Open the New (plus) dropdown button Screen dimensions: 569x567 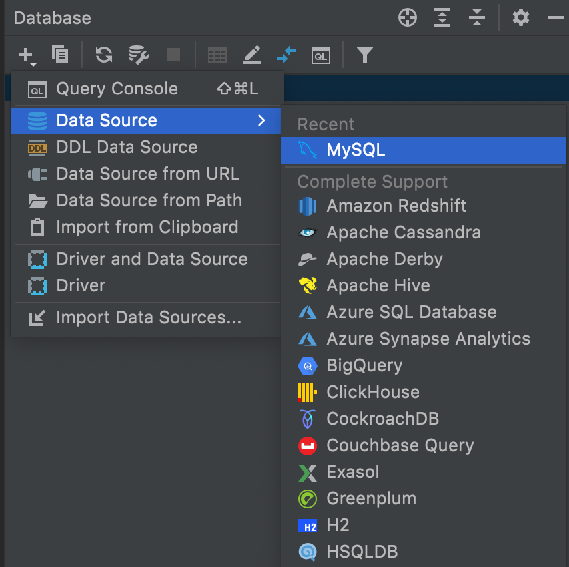[27, 56]
